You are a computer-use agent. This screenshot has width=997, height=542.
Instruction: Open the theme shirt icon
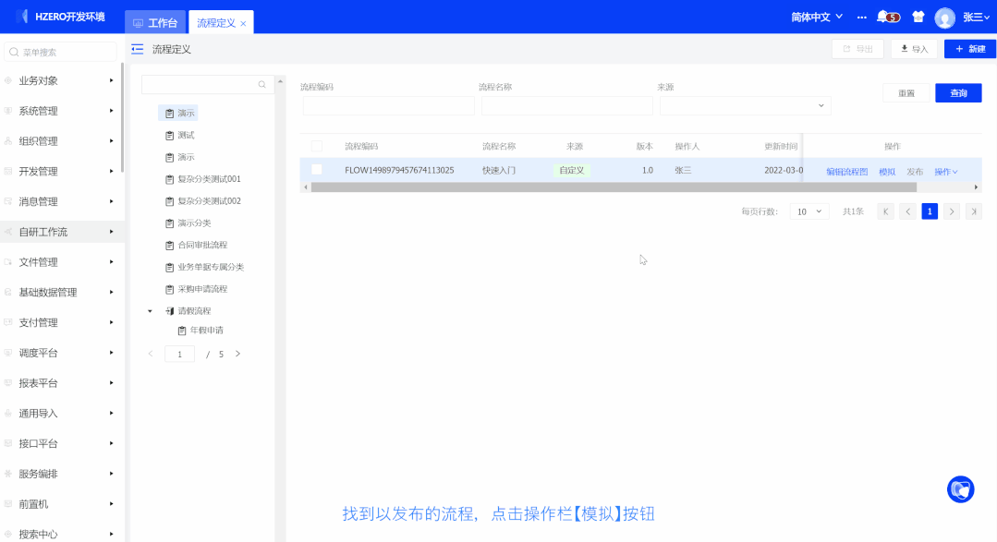pyautogui.click(x=918, y=17)
